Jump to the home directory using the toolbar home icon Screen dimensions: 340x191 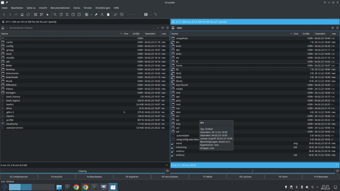22,15
